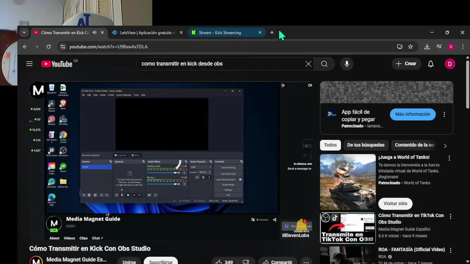Select the De tus búsquedas chip
The width and height of the screenshot is (470, 264).
pyautogui.click(x=366, y=145)
